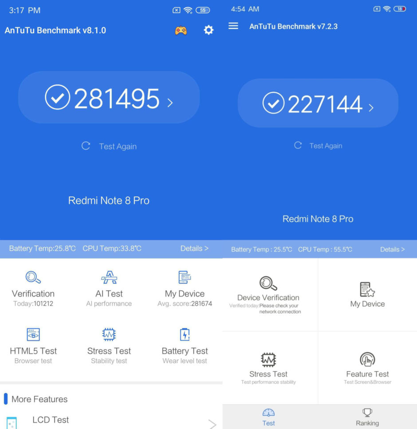Switch to the Test tab
Image resolution: width=417 pixels, height=429 pixels.
pyautogui.click(x=268, y=417)
